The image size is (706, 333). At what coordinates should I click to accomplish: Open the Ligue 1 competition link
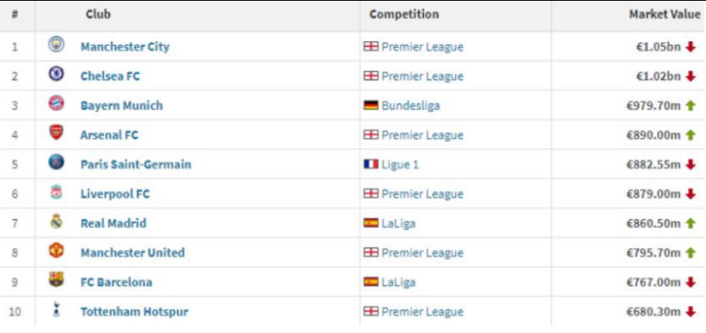click(400, 165)
